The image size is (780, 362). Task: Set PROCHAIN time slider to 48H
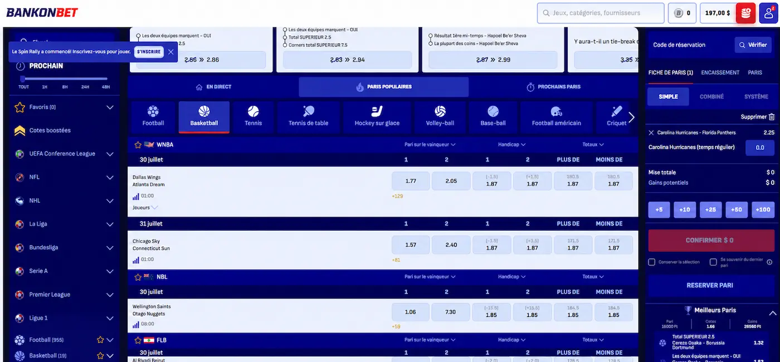[x=105, y=87]
